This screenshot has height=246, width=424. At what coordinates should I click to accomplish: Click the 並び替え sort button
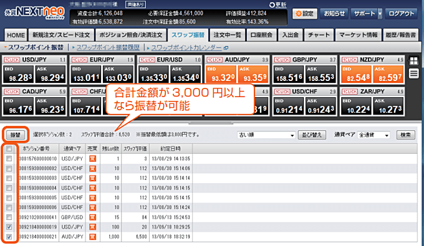point(312,135)
